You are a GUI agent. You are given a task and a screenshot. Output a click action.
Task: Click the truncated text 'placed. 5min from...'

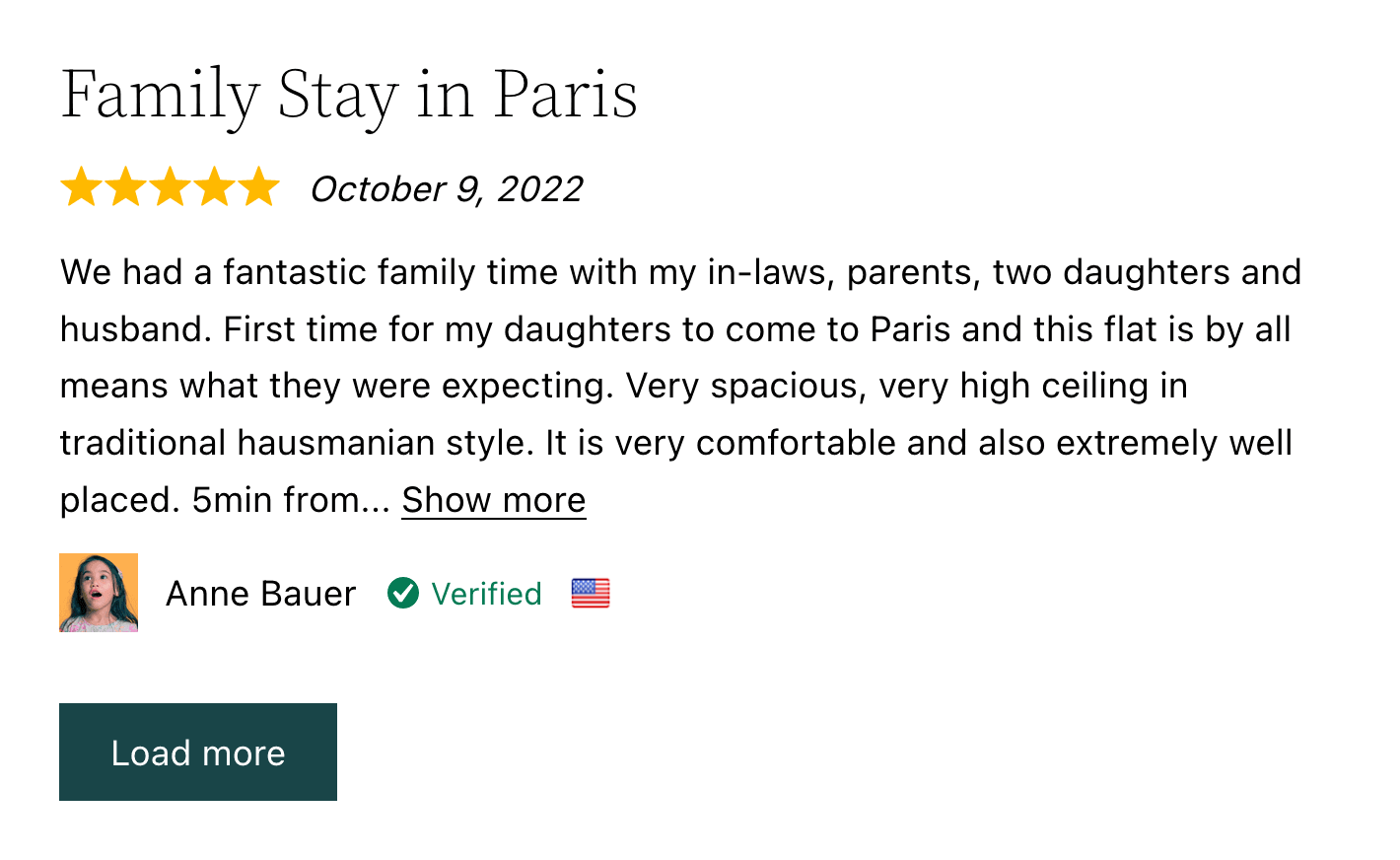point(225,500)
